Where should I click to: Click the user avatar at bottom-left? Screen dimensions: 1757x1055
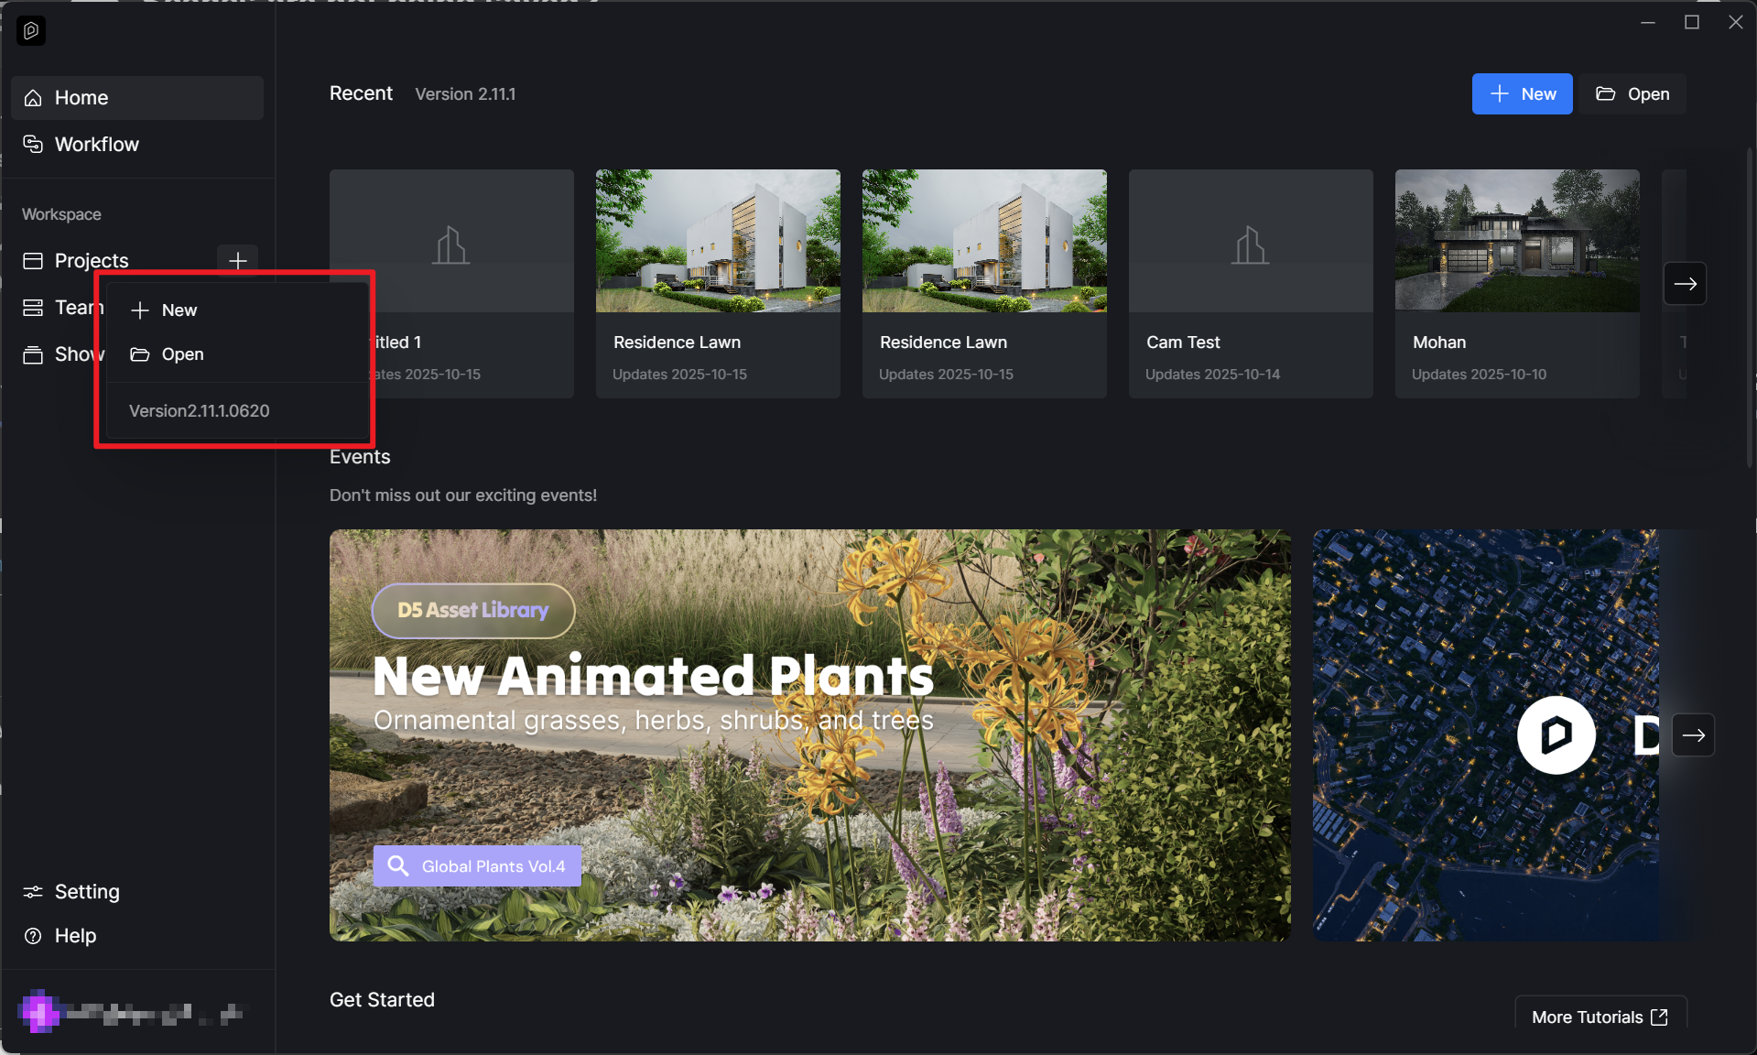(39, 1012)
